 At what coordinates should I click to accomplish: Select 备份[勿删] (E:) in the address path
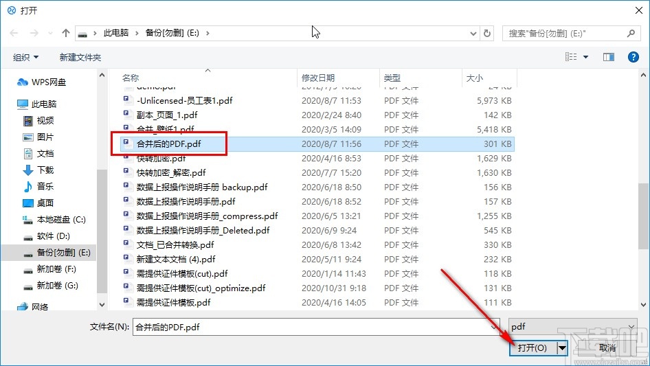[x=172, y=33]
